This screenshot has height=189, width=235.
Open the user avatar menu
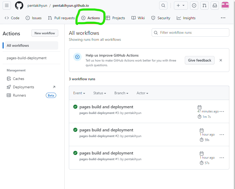pos(225,5)
